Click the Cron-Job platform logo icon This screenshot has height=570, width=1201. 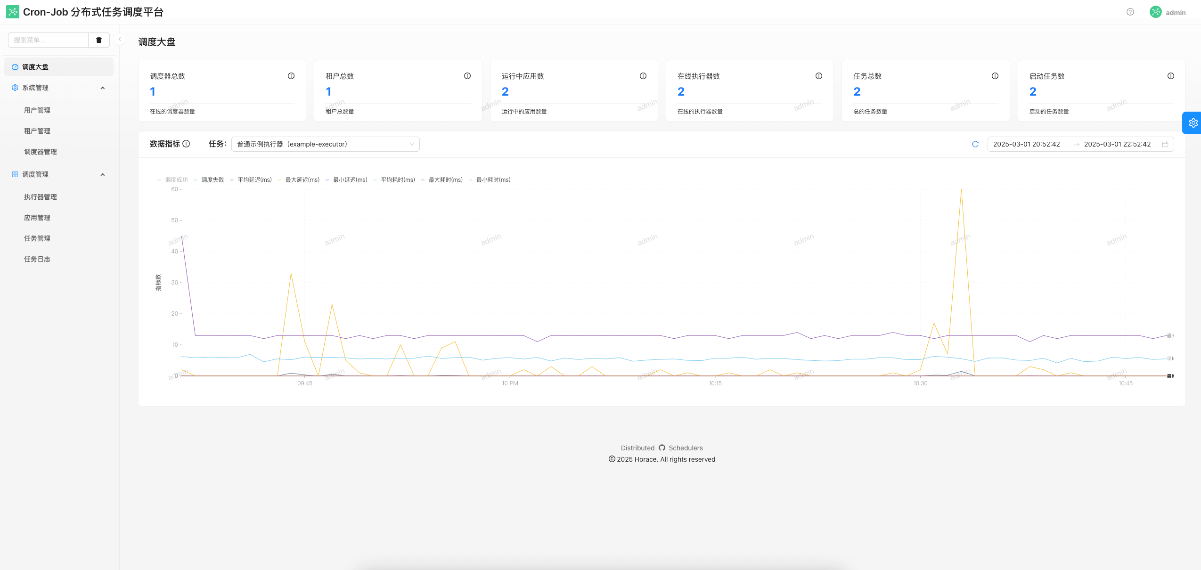coord(13,12)
